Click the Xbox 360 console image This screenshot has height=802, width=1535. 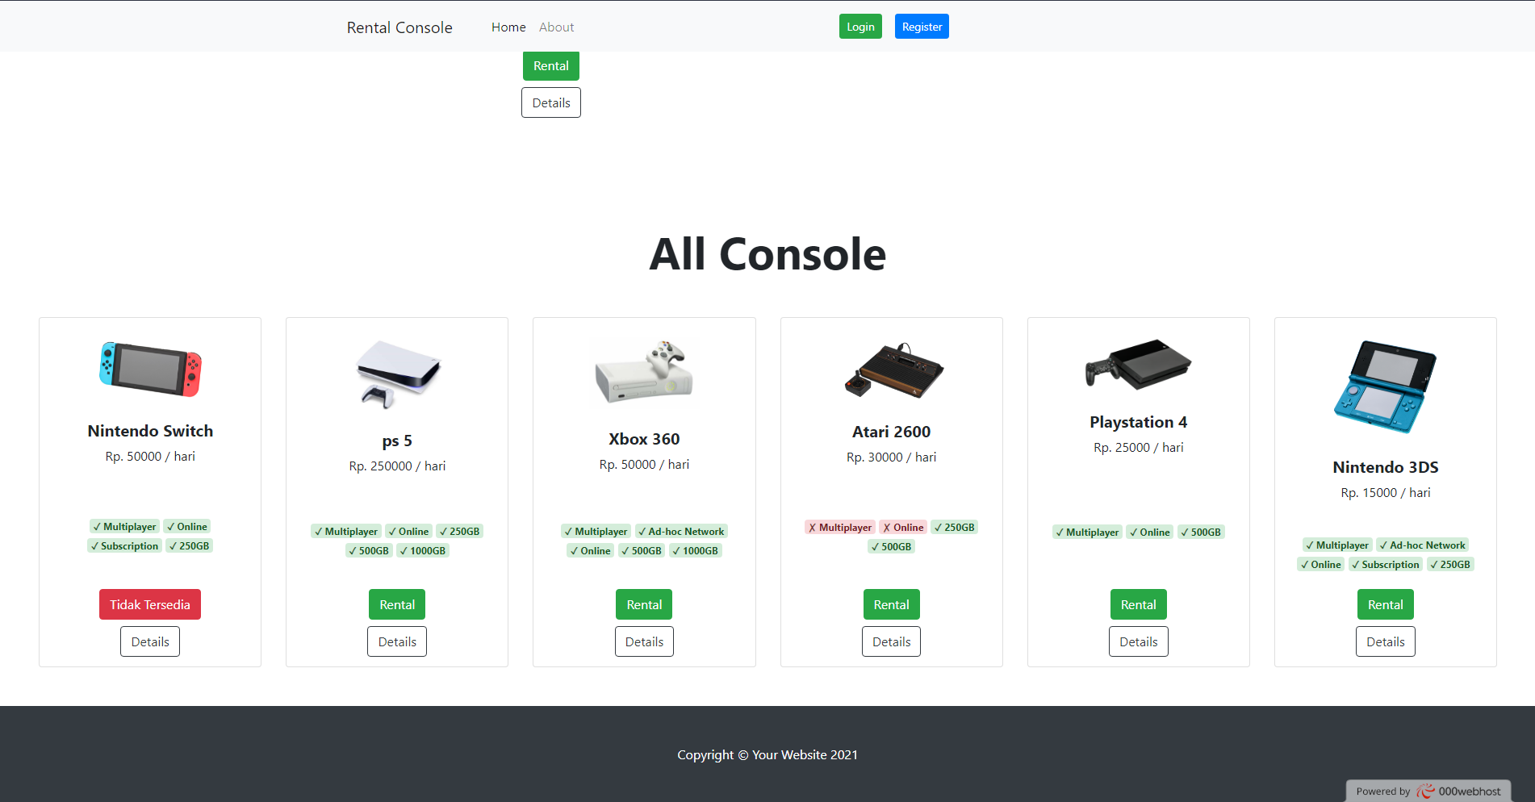(x=644, y=372)
